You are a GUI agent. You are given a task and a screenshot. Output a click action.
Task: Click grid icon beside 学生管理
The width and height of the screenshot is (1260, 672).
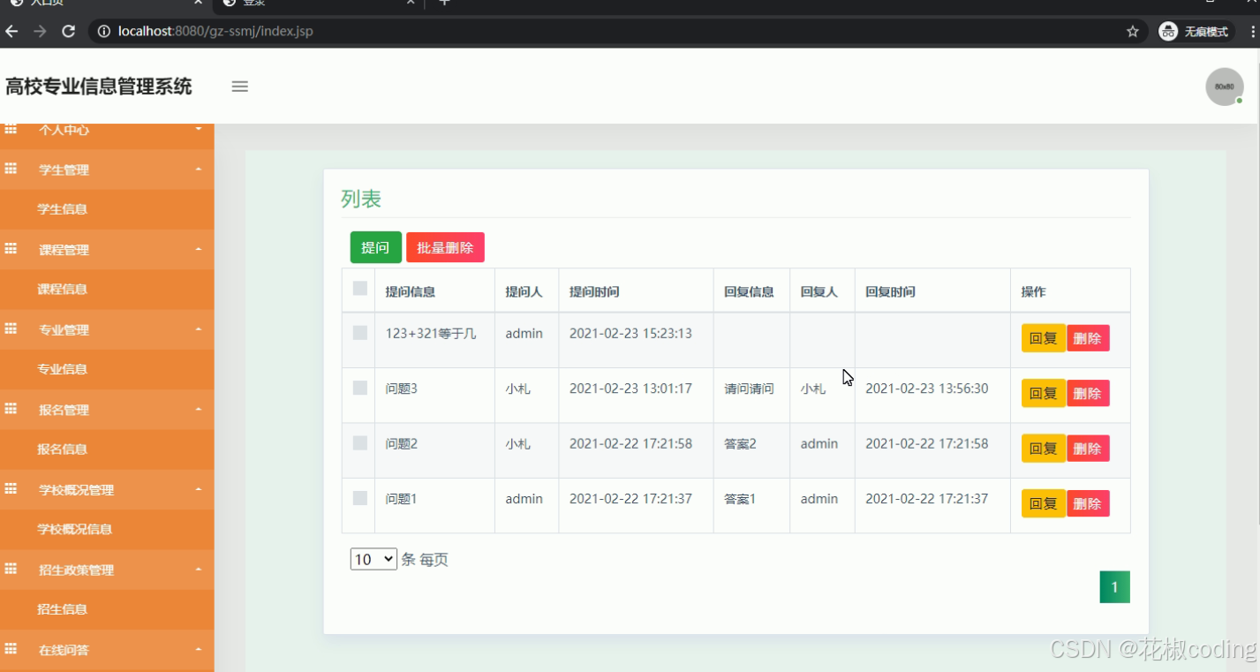[11, 169]
